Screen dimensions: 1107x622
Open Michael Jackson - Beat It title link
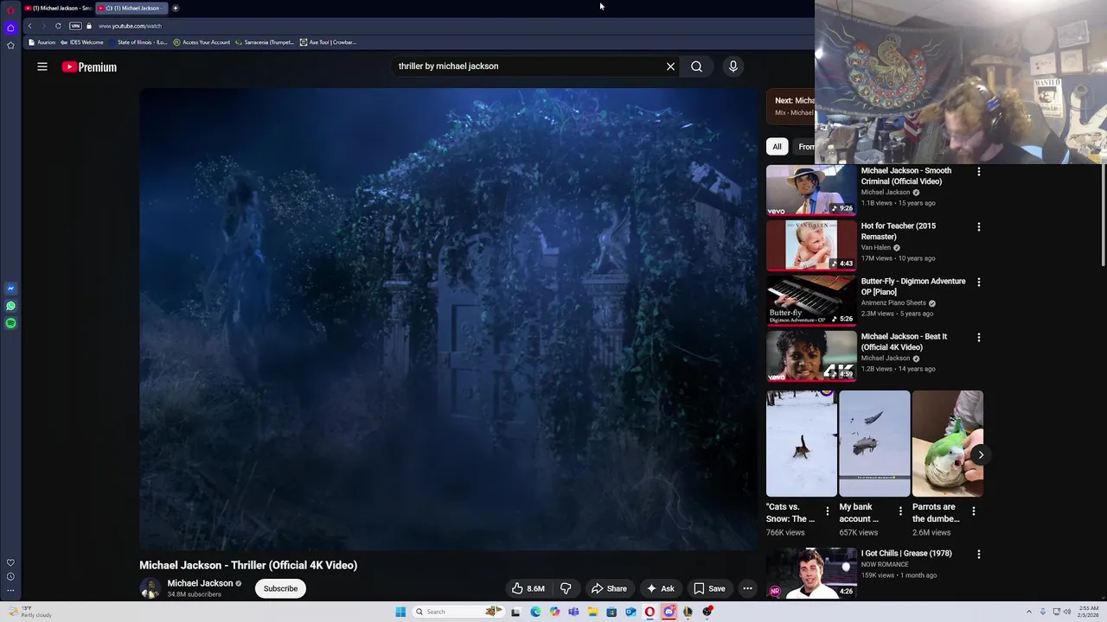904,341
